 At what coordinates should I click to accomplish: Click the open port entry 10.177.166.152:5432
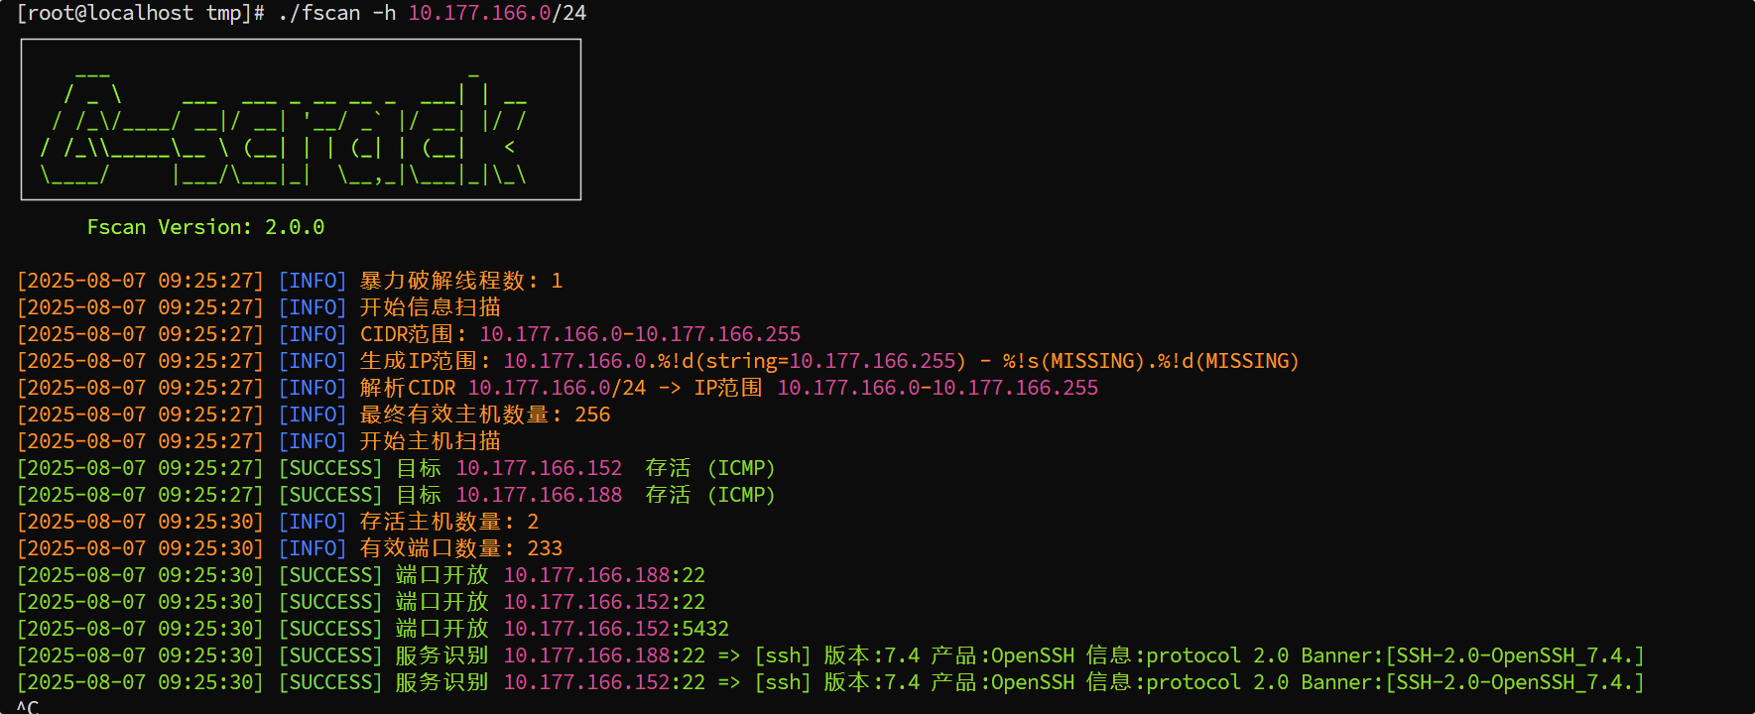click(x=616, y=629)
